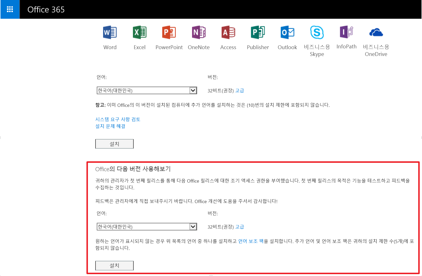Open the app launcher waffle icon
This screenshot has height=276, width=422.
click(10, 9)
